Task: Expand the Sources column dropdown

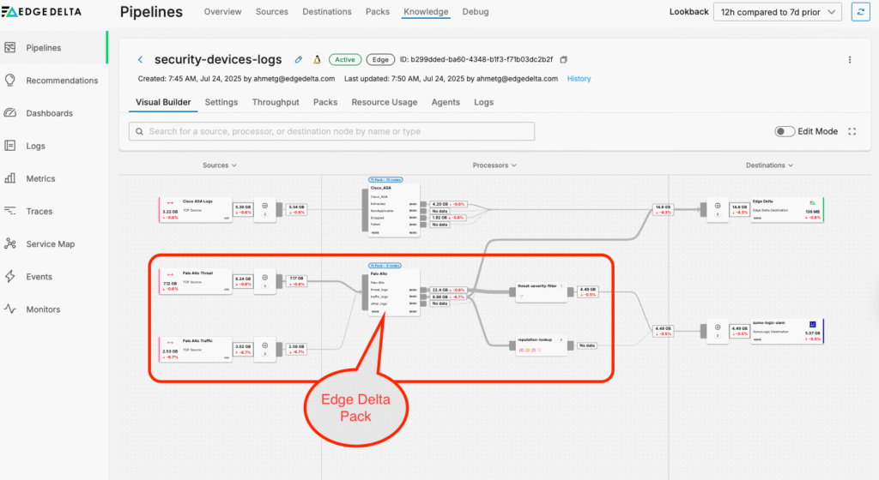Action: tap(220, 165)
